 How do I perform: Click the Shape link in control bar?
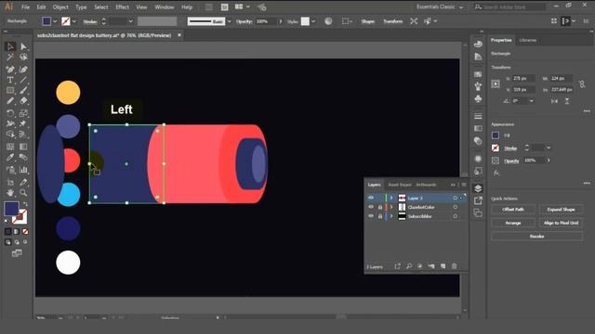pyautogui.click(x=368, y=21)
